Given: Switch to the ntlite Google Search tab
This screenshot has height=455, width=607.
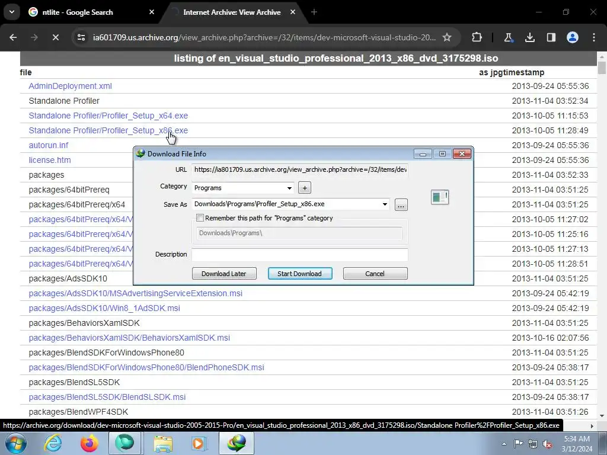Looking at the screenshot, I should pyautogui.click(x=91, y=12).
